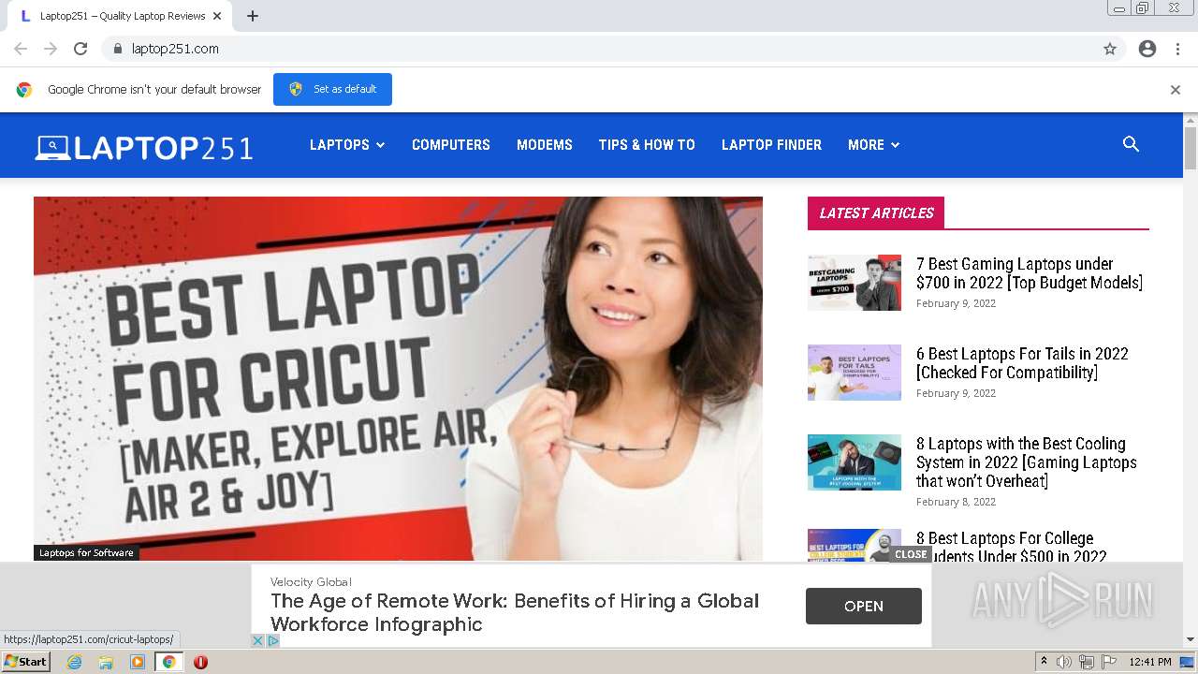Click the network tray icon
The image size is (1198, 674).
tap(1087, 662)
